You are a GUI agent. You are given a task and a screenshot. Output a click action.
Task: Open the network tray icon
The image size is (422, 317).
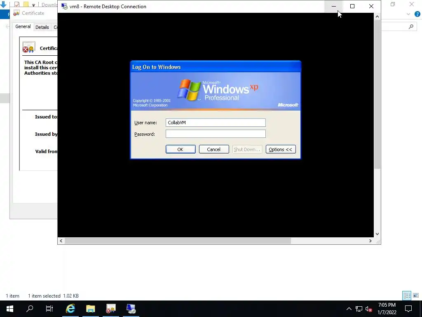point(359,309)
